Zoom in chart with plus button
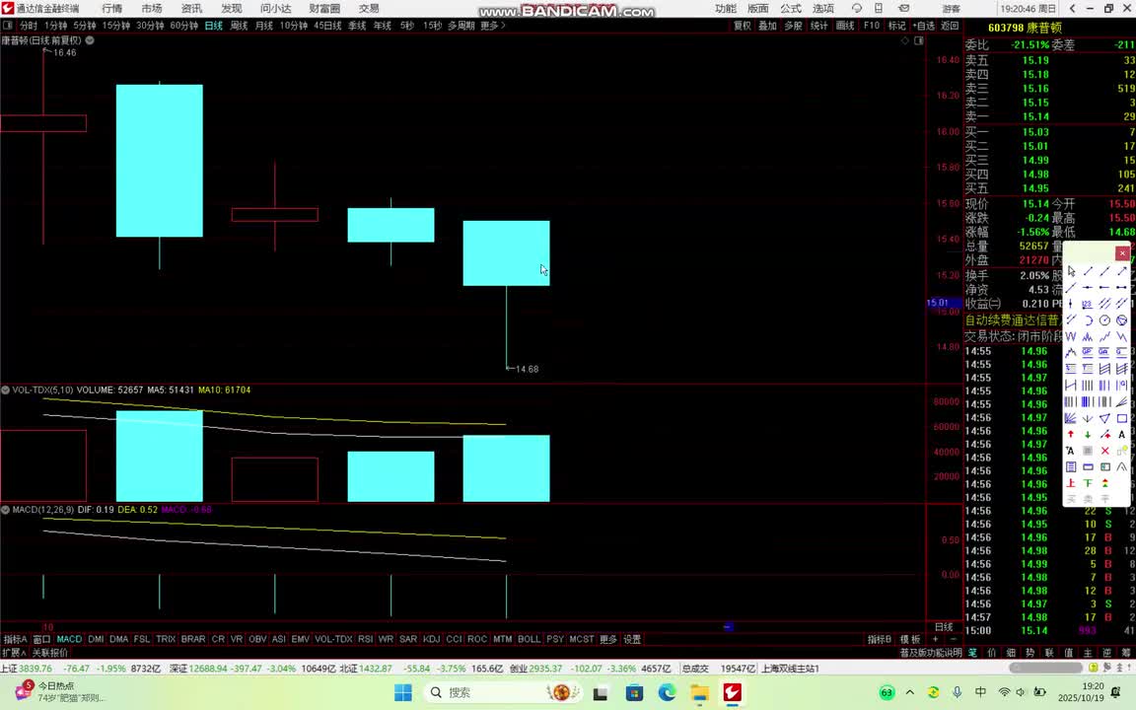This screenshot has width=1136, height=710. (935, 639)
